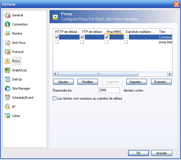Image resolution: width=181 pixels, height=160 pixels.
Task: Open the Site Manager icon
Action: click(x=7, y=89)
